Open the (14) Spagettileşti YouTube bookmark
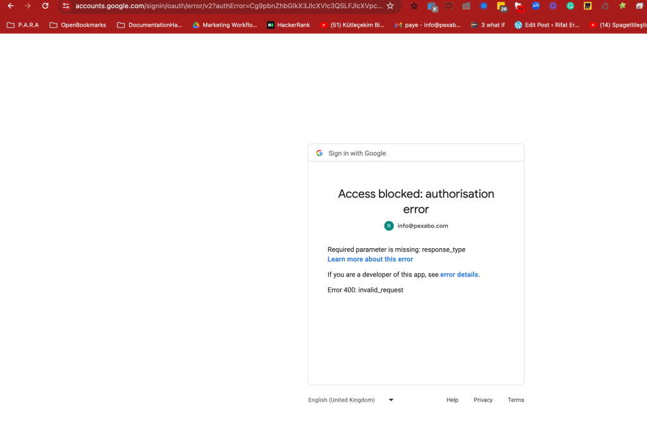 [618, 25]
